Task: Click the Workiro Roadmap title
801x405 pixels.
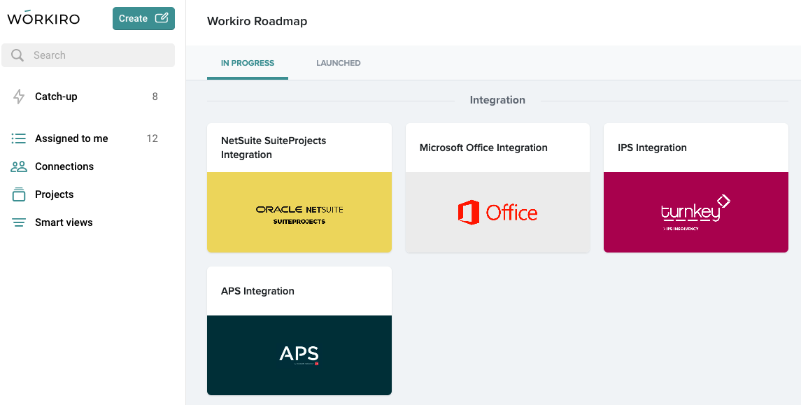Action: click(x=257, y=21)
